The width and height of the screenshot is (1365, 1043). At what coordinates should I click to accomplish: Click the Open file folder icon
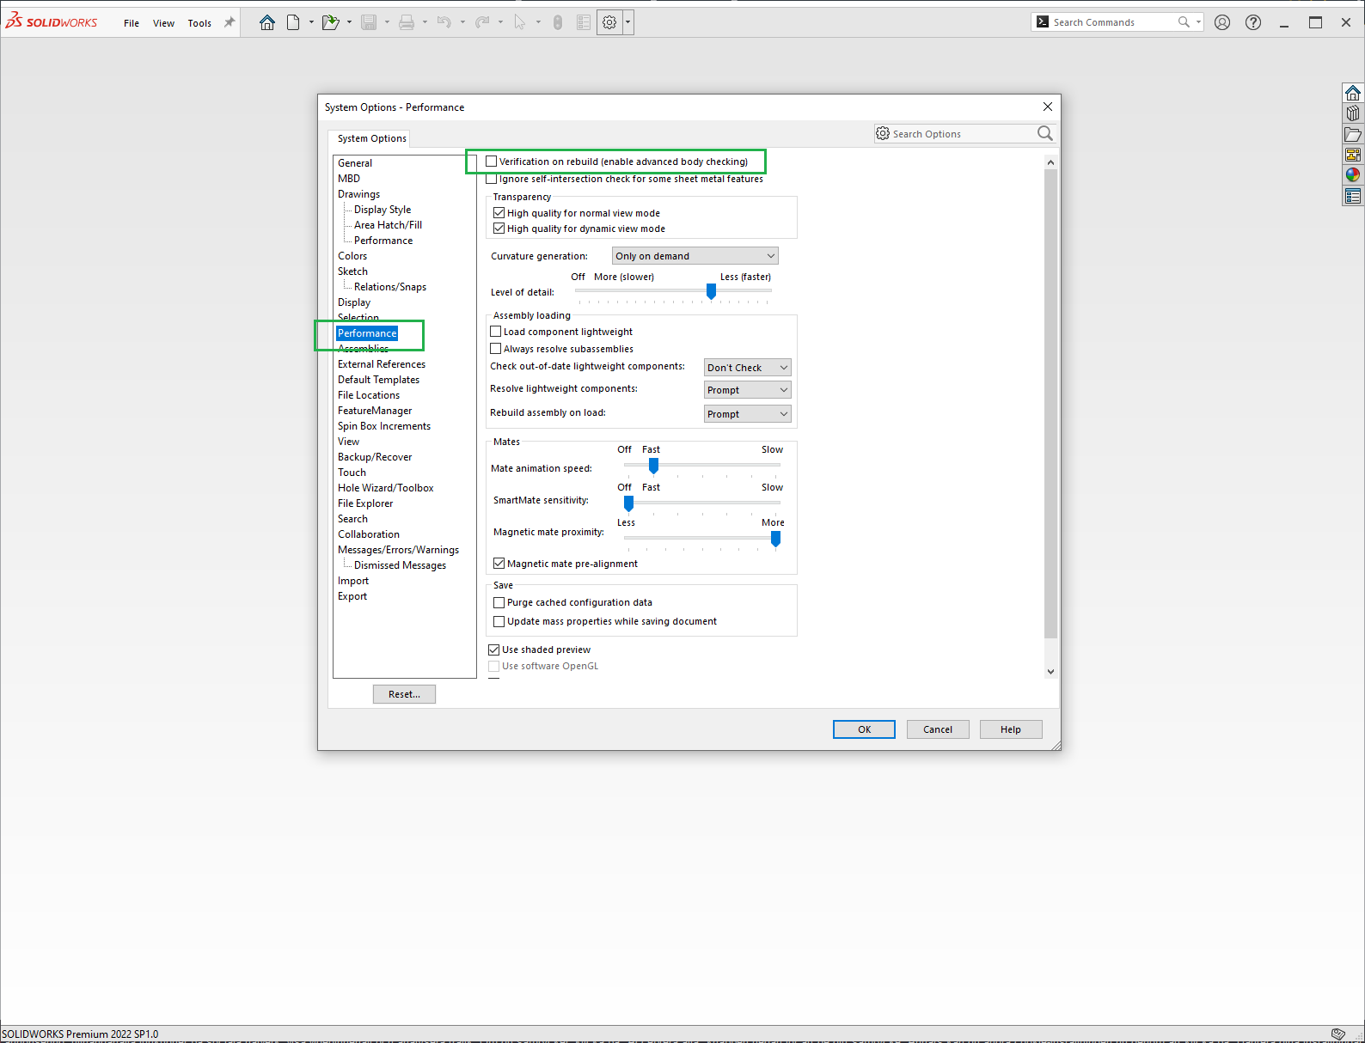tap(330, 23)
